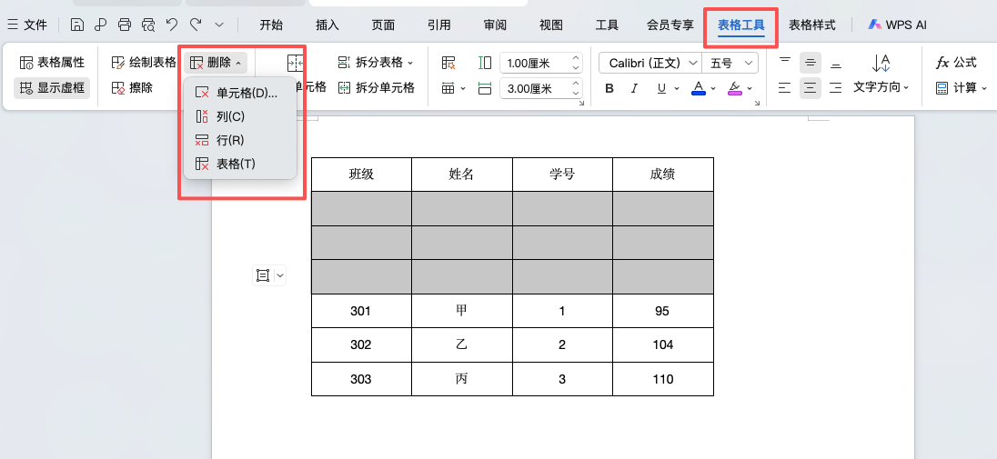Open the 文件 menu
997x459 pixels.
coord(27,25)
